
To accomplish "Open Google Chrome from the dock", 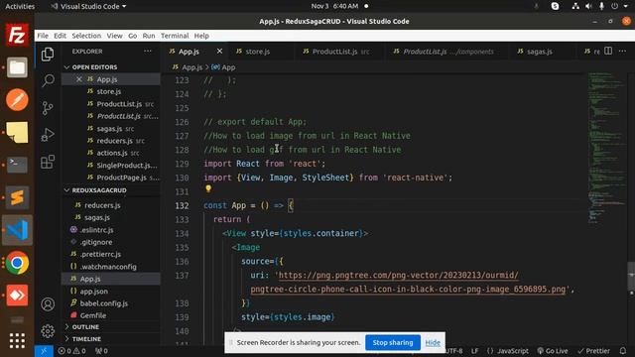I will [17, 263].
